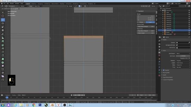
Task: Select the Spin tool
Action: 3,62
